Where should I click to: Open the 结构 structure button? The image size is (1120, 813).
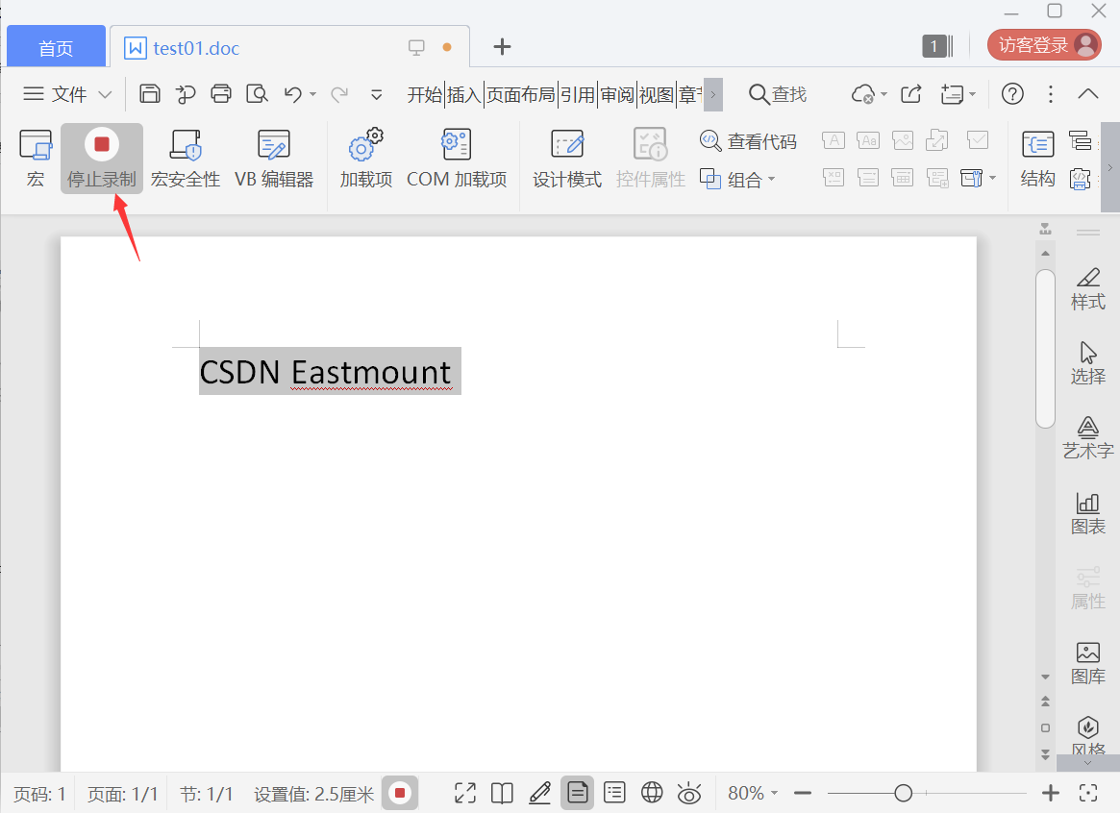(1037, 159)
